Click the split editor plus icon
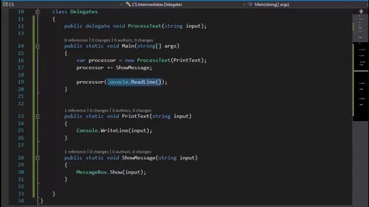 tap(361, 11)
